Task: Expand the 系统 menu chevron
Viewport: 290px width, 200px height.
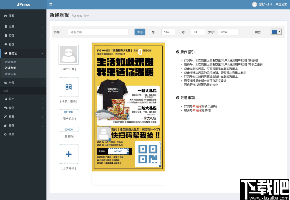Action: (42, 135)
